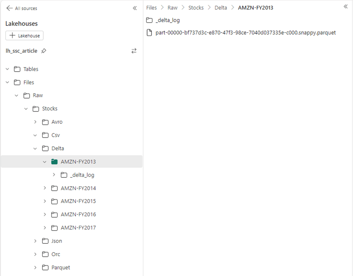Navigate to Stocks in the breadcrumb

point(196,8)
